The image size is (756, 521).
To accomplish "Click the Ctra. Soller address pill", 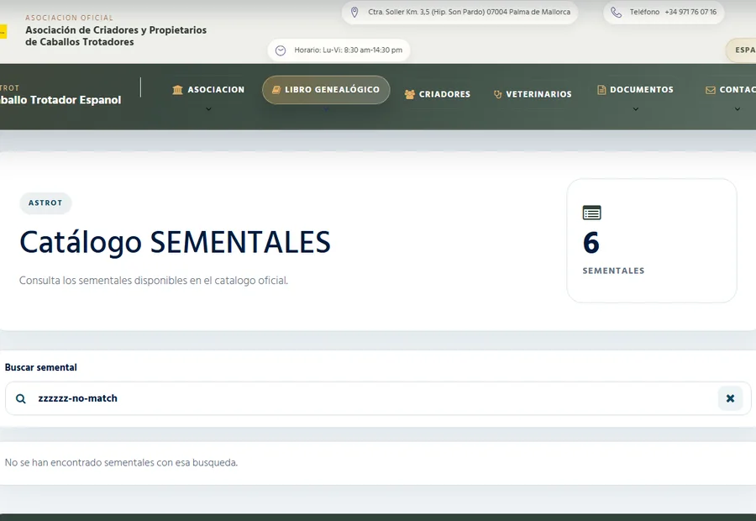I will (x=460, y=12).
